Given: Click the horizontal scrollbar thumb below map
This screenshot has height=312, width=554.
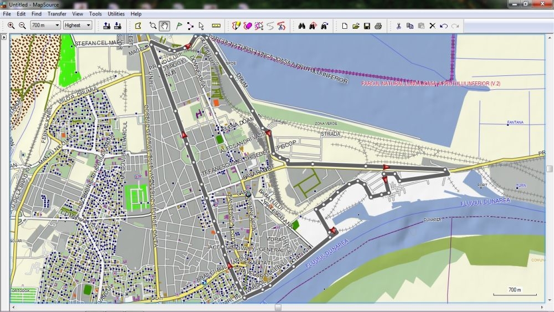Looking at the screenshot, I should pos(278,308).
